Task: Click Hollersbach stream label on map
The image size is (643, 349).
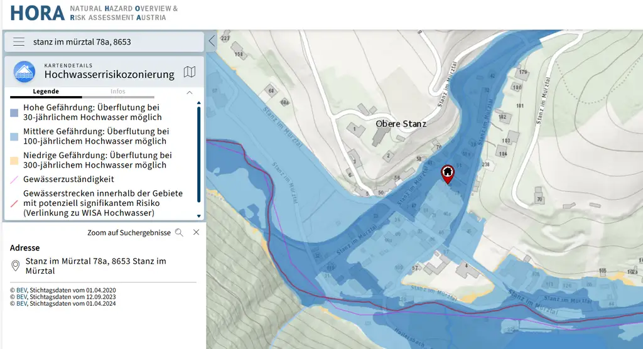Action: click(x=410, y=338)
